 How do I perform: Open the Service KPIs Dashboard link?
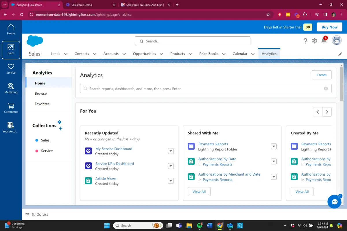pyautogui.click(x=115, y=164)
